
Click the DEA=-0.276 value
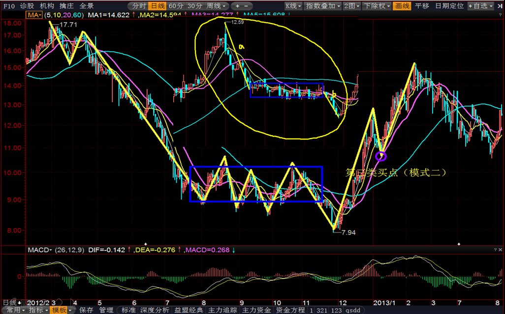click(x=155, y=250)
